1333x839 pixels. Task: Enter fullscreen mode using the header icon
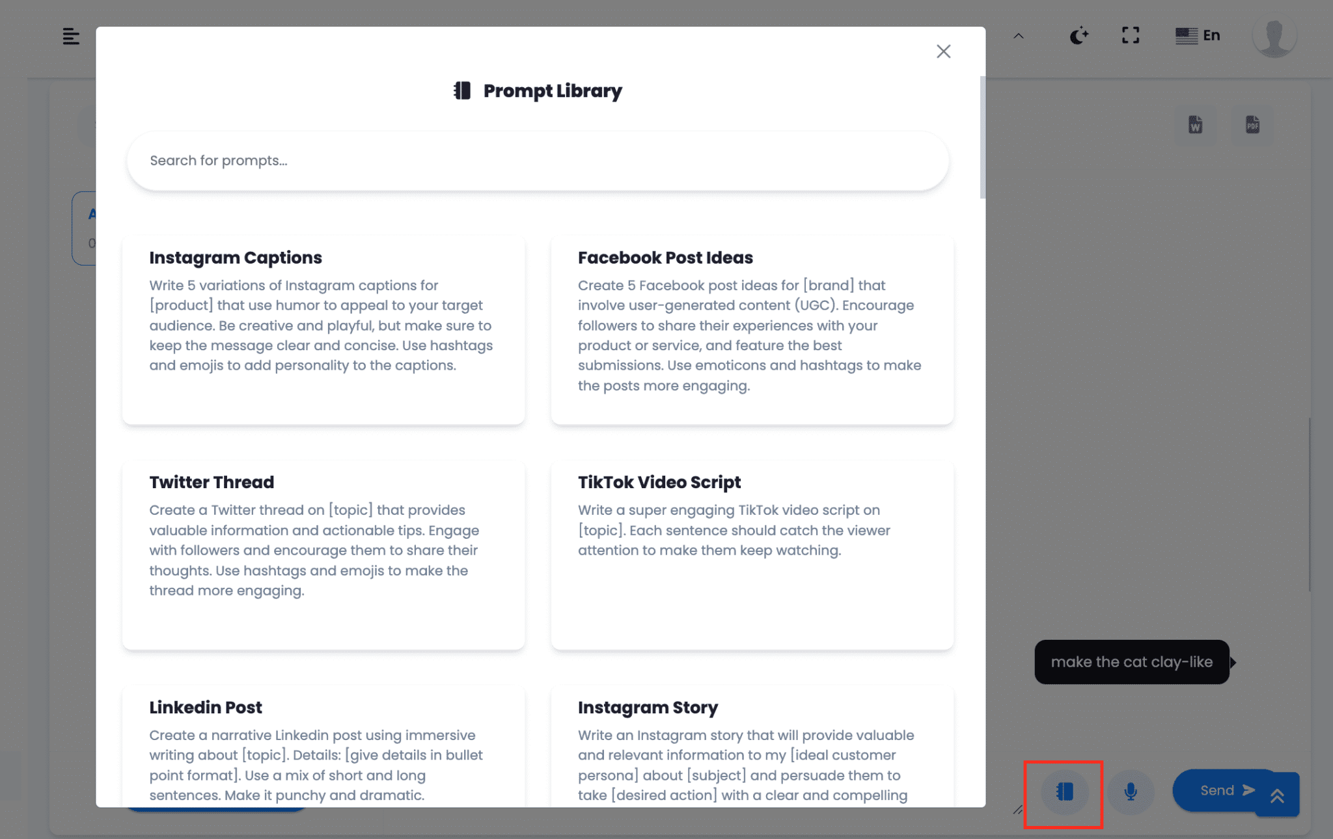(1131, 36)
